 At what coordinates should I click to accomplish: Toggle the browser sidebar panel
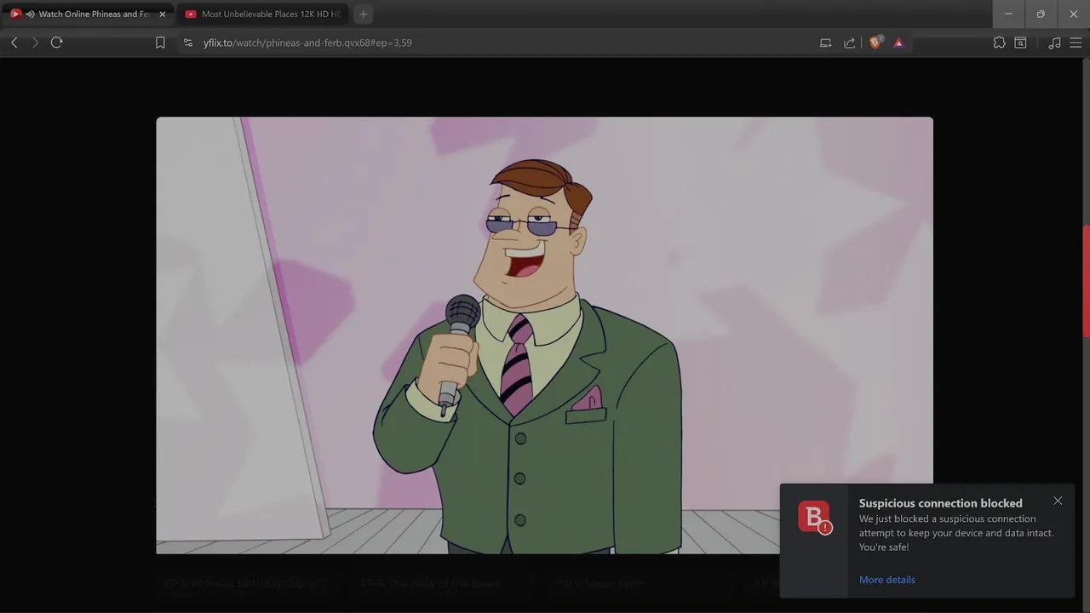[x=1020, y=43]
